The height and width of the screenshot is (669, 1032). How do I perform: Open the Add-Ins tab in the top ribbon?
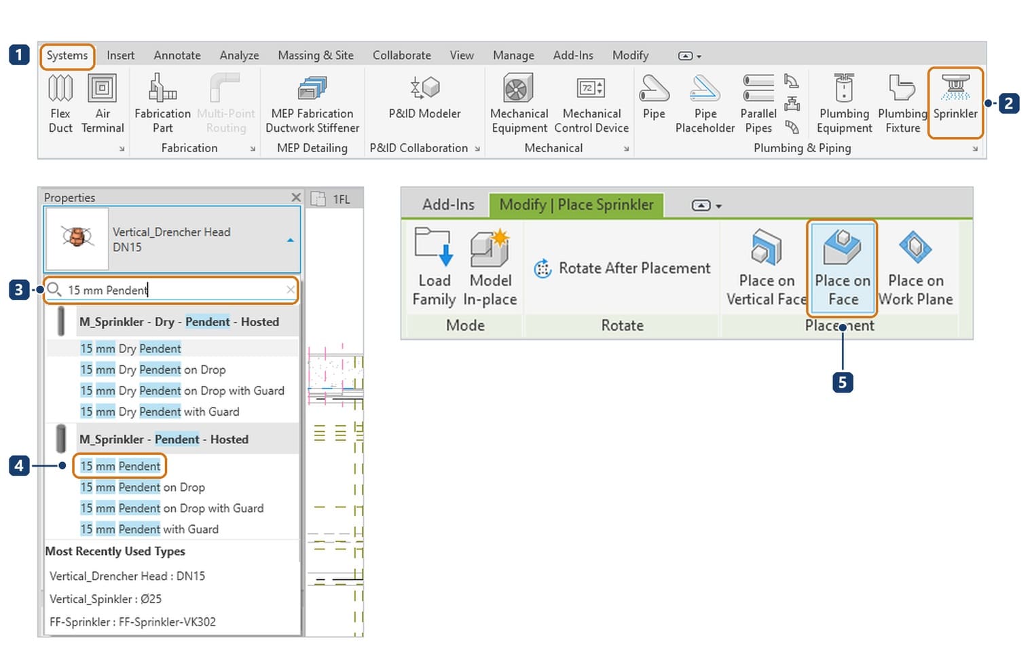573,56
